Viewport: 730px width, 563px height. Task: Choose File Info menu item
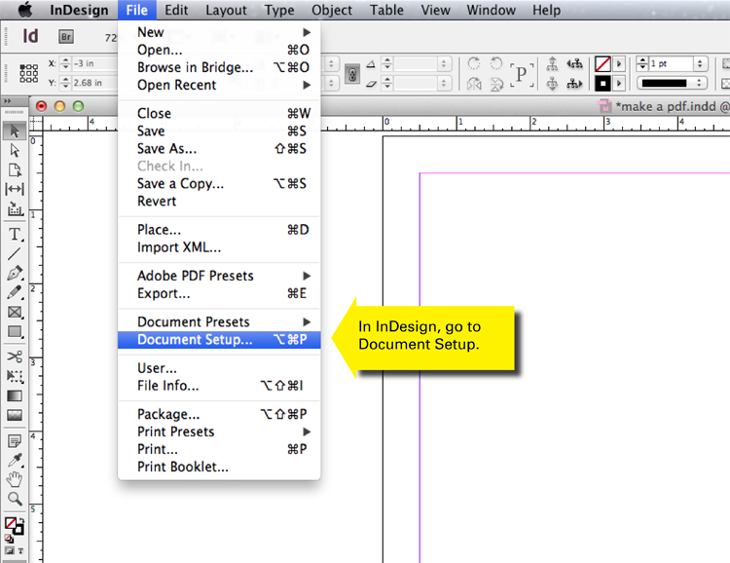click(x=219, y=386)
